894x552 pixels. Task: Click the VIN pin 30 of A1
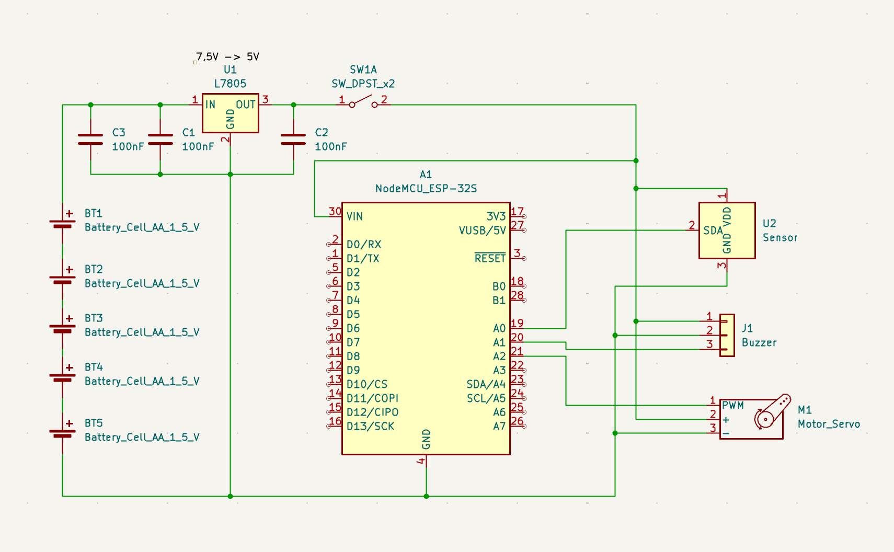pyautogui.click(x=335, y=216)
